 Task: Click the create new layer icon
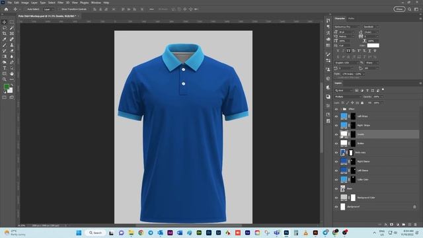pos(410,225)
